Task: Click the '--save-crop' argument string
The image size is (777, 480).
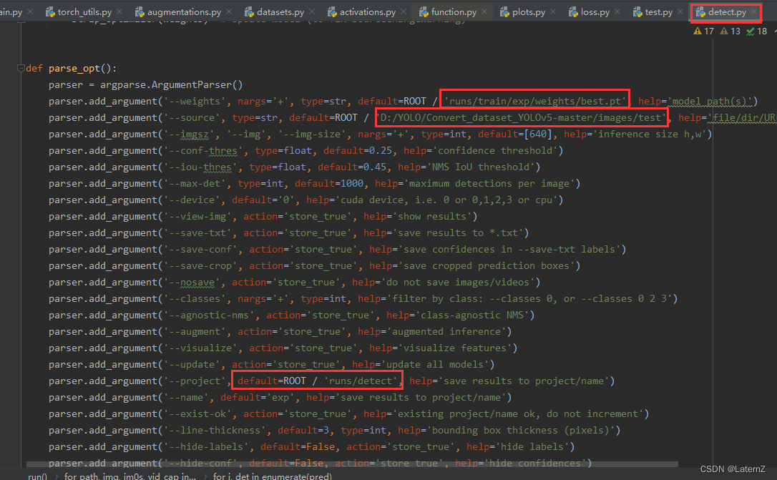Action: point(200,265)
